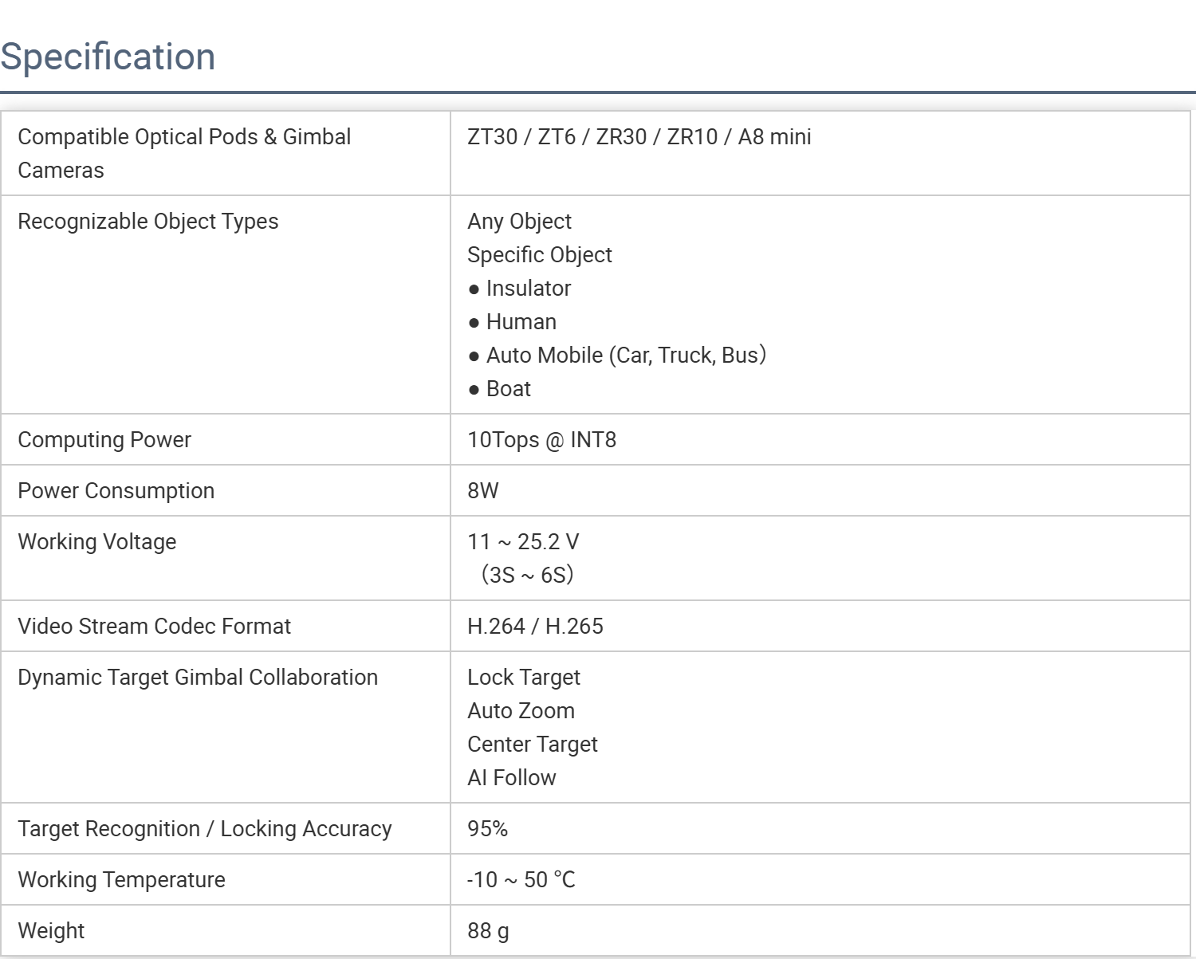Click the Computing Power label
This screenshot has height=959, width=1196.
(x=104, y=440)
